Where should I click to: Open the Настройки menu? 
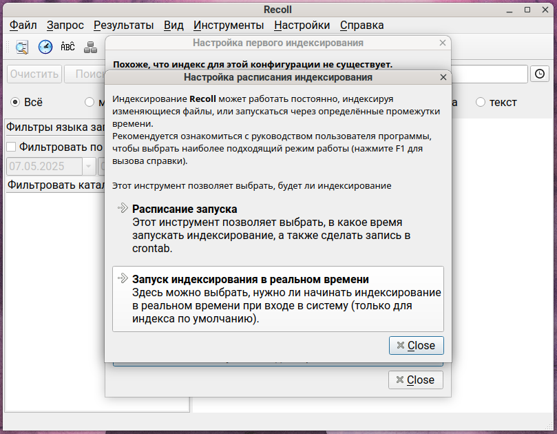pyautogui.click(x=302, y=25)
